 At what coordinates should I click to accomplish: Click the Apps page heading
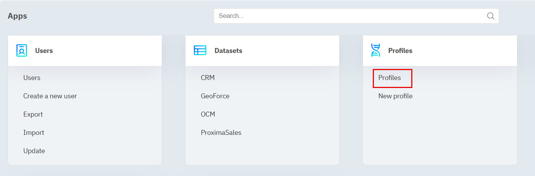(x=17, y=16)
